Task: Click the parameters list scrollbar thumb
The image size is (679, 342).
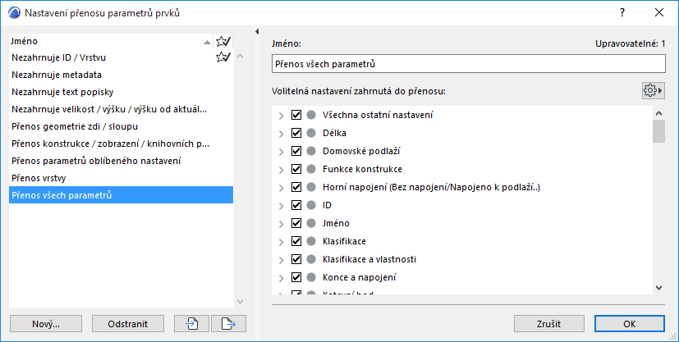Action: pos(658,131)
